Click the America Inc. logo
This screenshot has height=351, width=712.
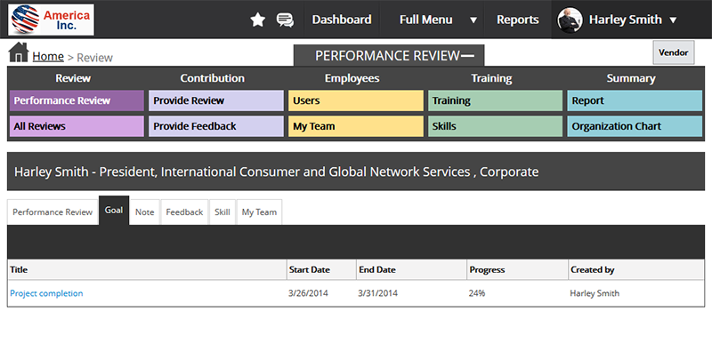52,20
